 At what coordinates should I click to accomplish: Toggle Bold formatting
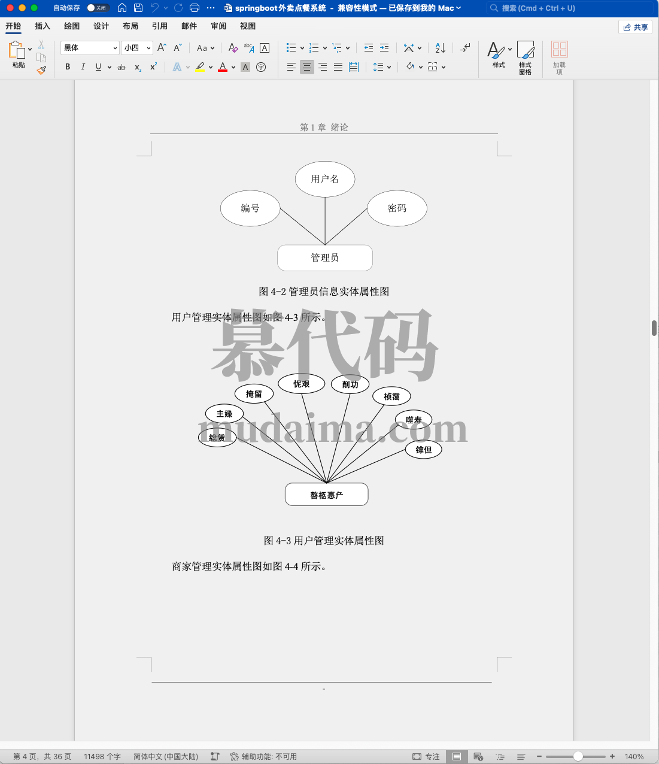click(68, 67)
